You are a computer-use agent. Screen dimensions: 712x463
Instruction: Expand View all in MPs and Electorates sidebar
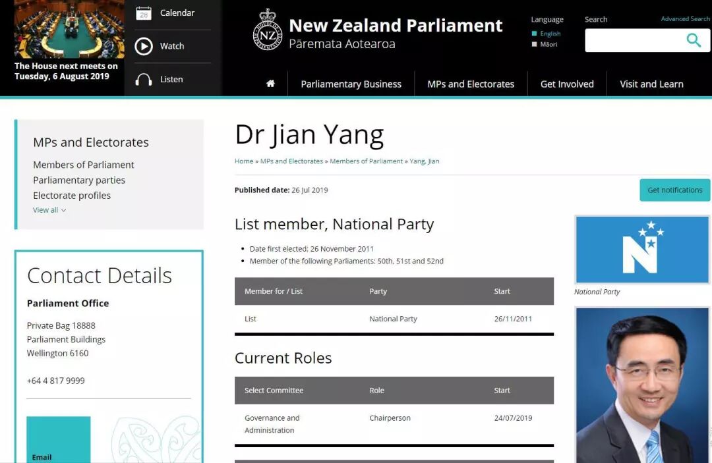pos(49,210)
